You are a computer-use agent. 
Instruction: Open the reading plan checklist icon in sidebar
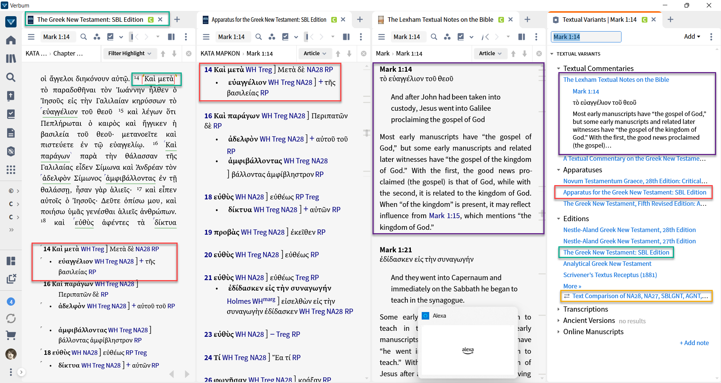tap(11, 114)
